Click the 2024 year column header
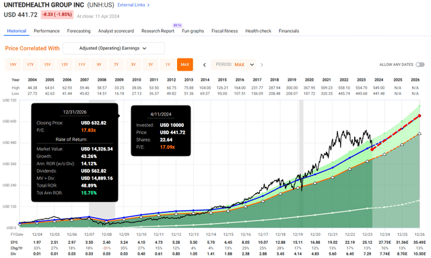Viewport: 431px width, 258px height. (378, 79)
